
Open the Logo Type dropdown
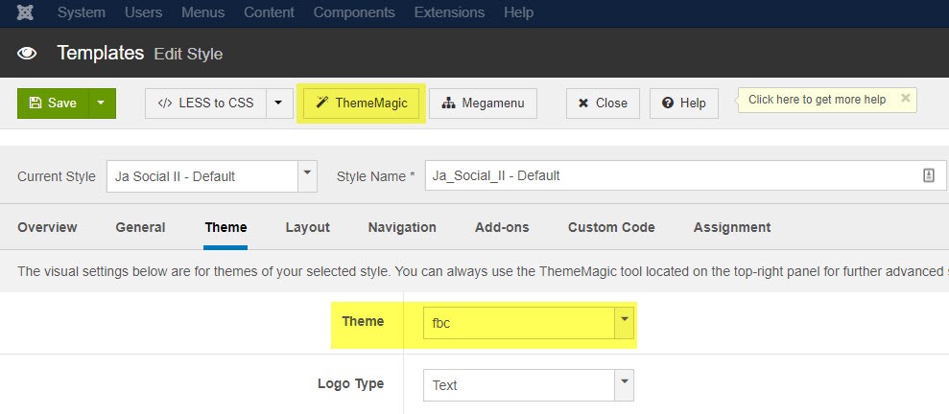tap(625, 385)
